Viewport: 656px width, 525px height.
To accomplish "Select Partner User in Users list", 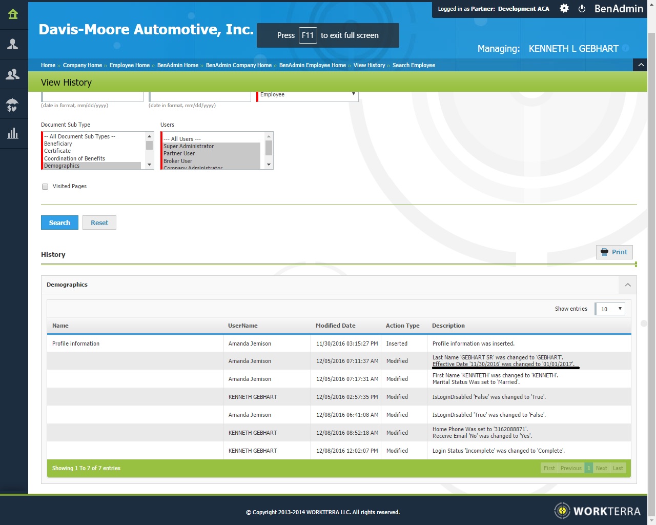I will [x=212, y=153].
